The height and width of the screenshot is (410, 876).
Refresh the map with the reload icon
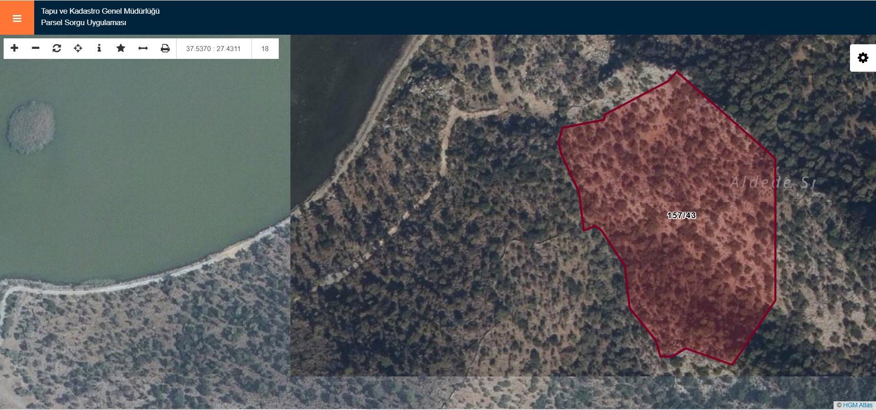(57, 48)
